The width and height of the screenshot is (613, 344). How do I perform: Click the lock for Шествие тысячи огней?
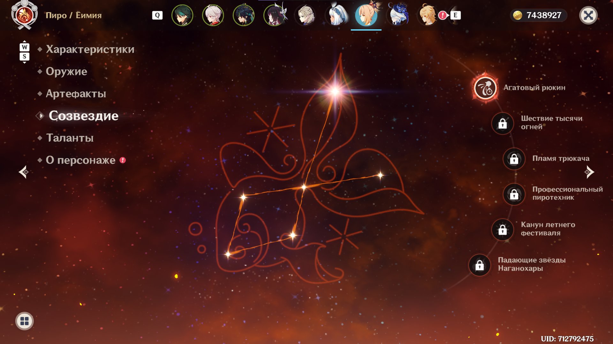[x=503, y=123]
